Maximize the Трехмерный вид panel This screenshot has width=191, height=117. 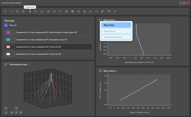pyautogui.click(x=6, y=64)
